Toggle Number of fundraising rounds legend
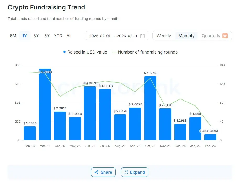Screen dimensions: 240x185 (145, 52)
